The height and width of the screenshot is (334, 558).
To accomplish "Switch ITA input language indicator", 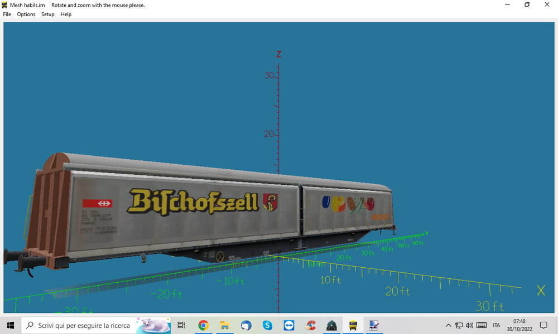I will [497, 325].
